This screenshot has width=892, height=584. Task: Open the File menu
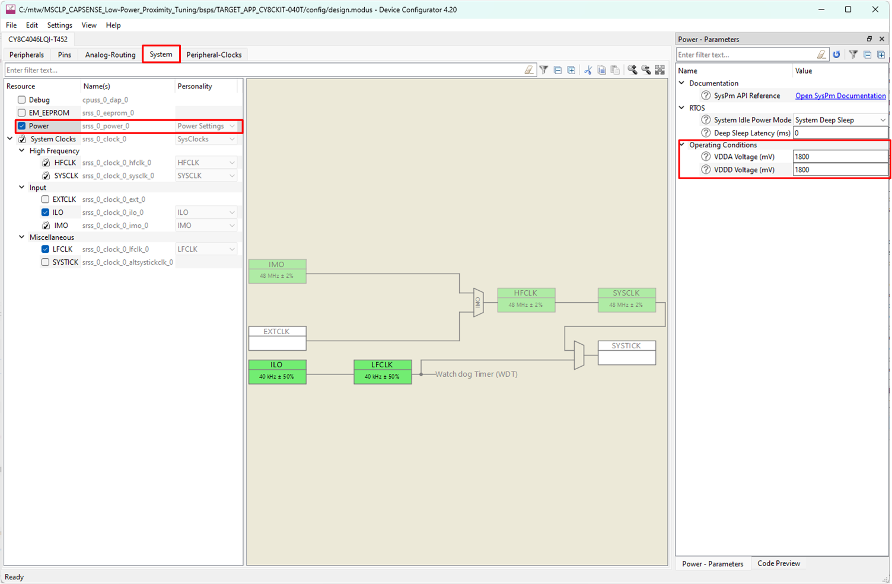[11, 25]
